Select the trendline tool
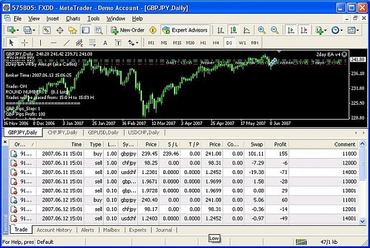 coord(66,43)
